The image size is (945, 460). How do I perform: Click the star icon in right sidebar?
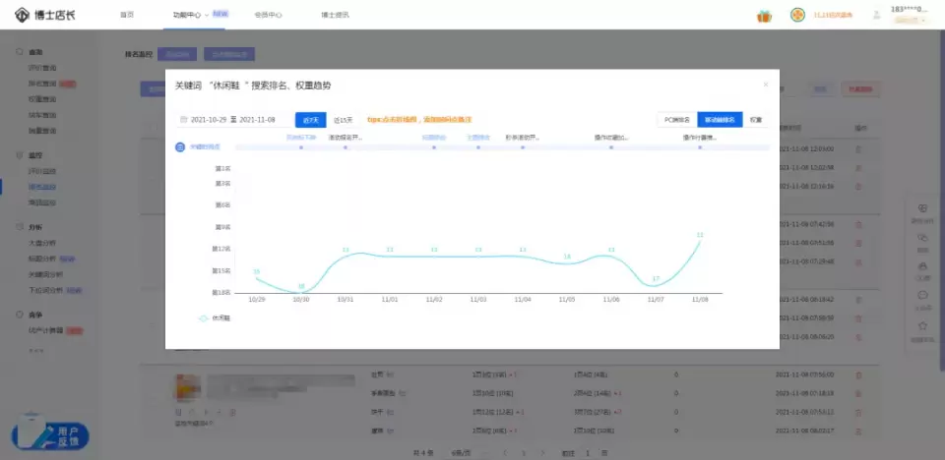click(922, 326)
